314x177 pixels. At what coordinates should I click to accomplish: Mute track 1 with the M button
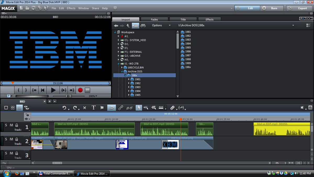tap(11, 125)
